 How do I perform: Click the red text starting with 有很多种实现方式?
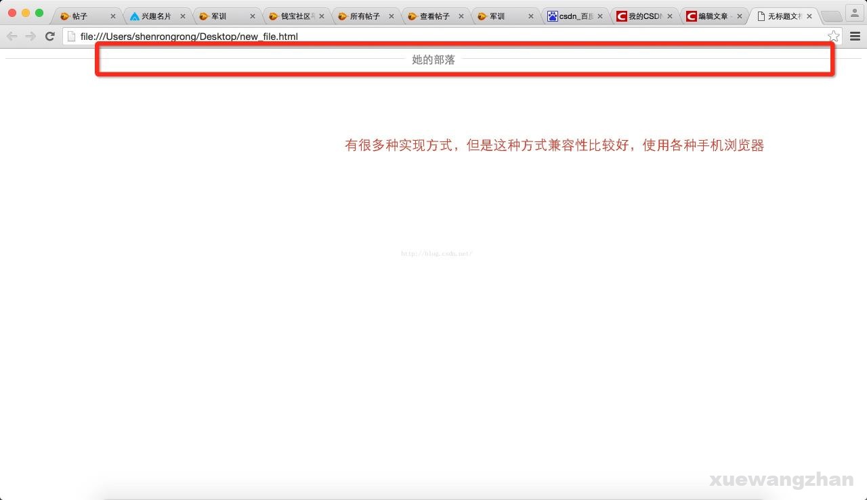pos(555,145)
